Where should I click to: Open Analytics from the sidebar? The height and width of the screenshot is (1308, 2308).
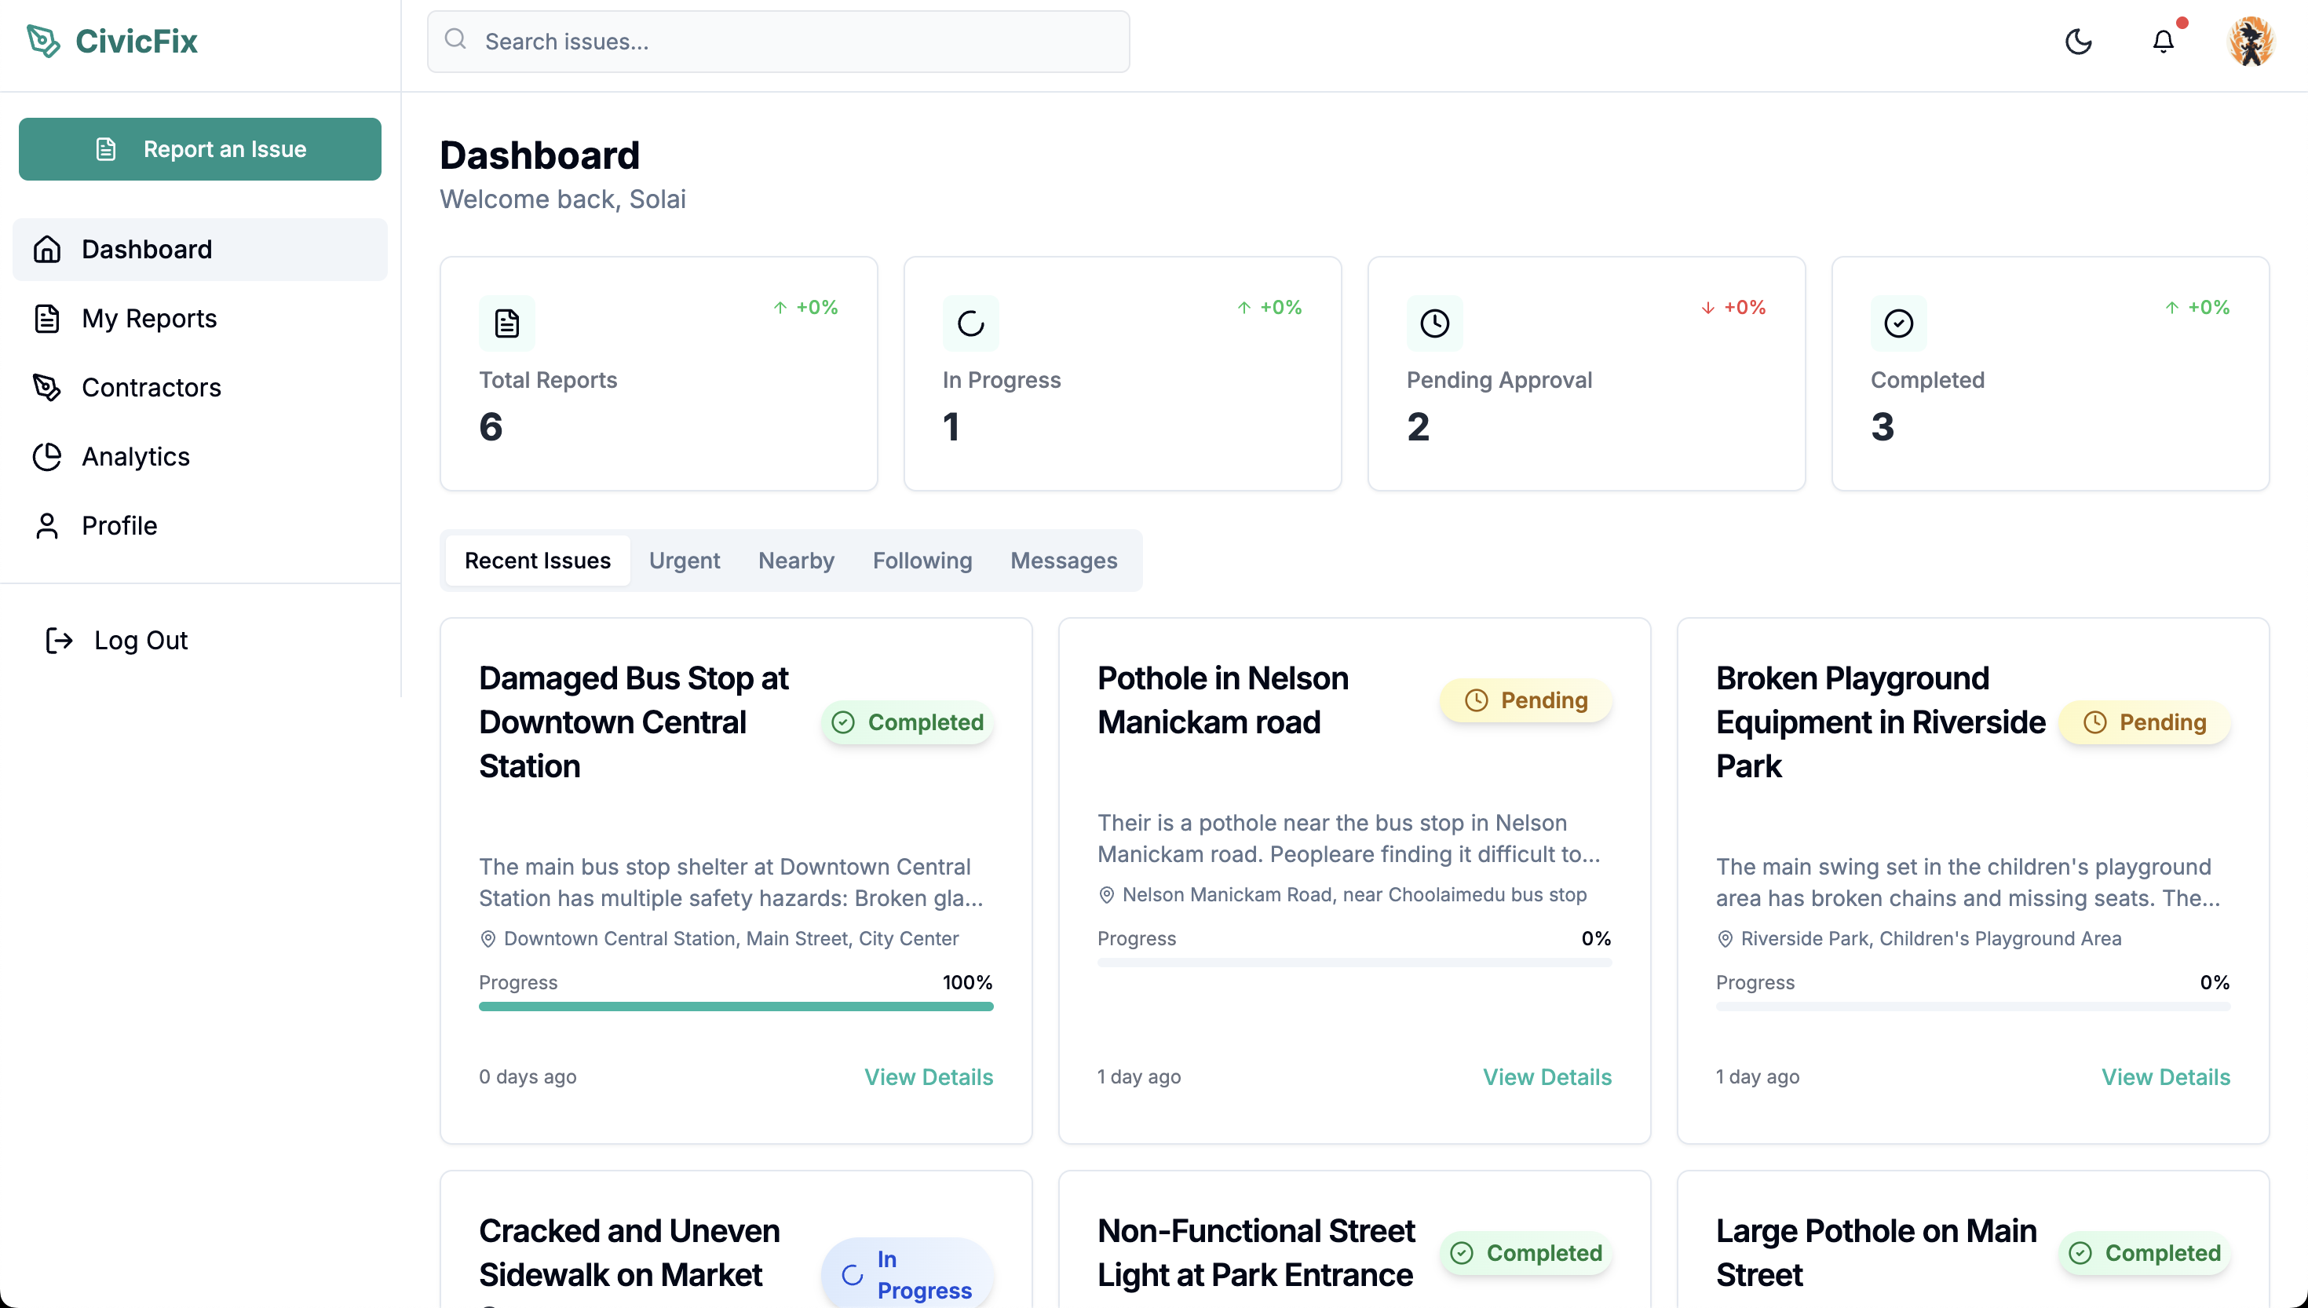[136, 456]
